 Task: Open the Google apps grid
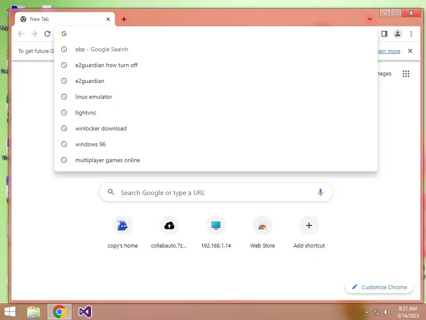[406, 74]
